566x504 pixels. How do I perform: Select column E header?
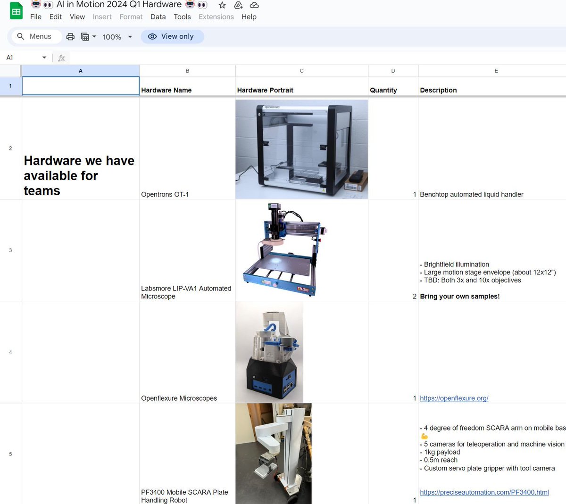(492, 71)
